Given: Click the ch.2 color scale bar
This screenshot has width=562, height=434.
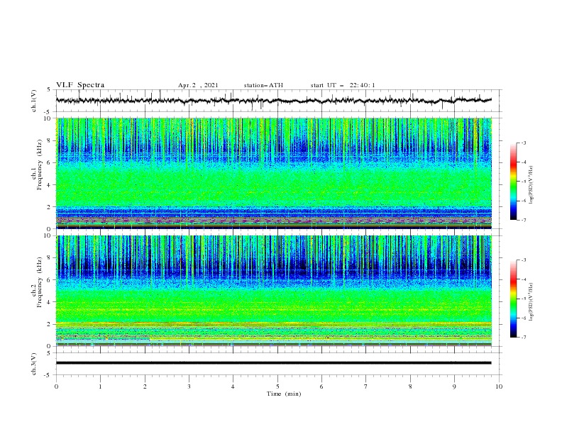Looking at the screenshot, I should pyautogui.click(x=514, y=299).
